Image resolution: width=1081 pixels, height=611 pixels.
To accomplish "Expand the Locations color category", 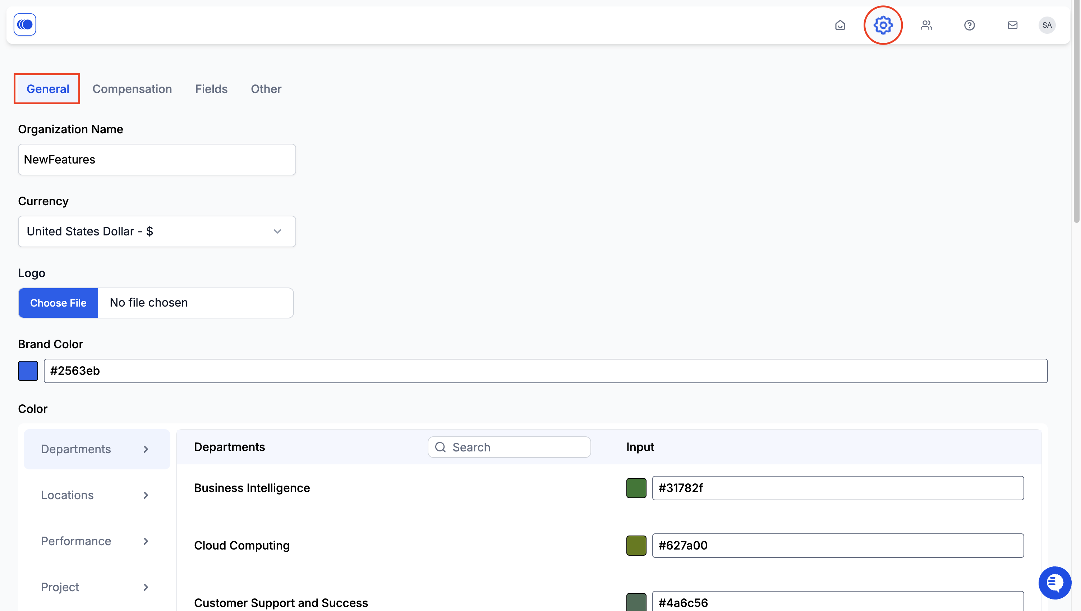I will point(97,495).
